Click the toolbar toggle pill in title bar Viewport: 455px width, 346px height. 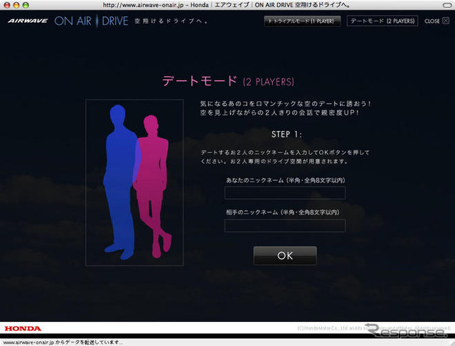pos(447,5)
